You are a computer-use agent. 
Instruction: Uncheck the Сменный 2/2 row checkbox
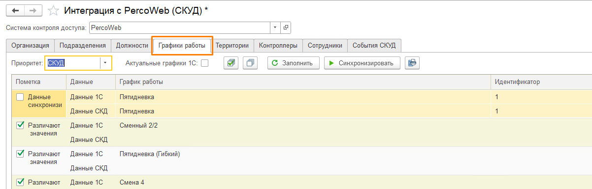point(20,125)
